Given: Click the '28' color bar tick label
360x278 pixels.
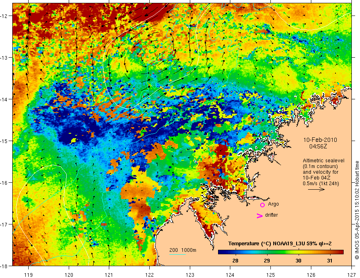Looking at the screenshot, I should [235, 260].
